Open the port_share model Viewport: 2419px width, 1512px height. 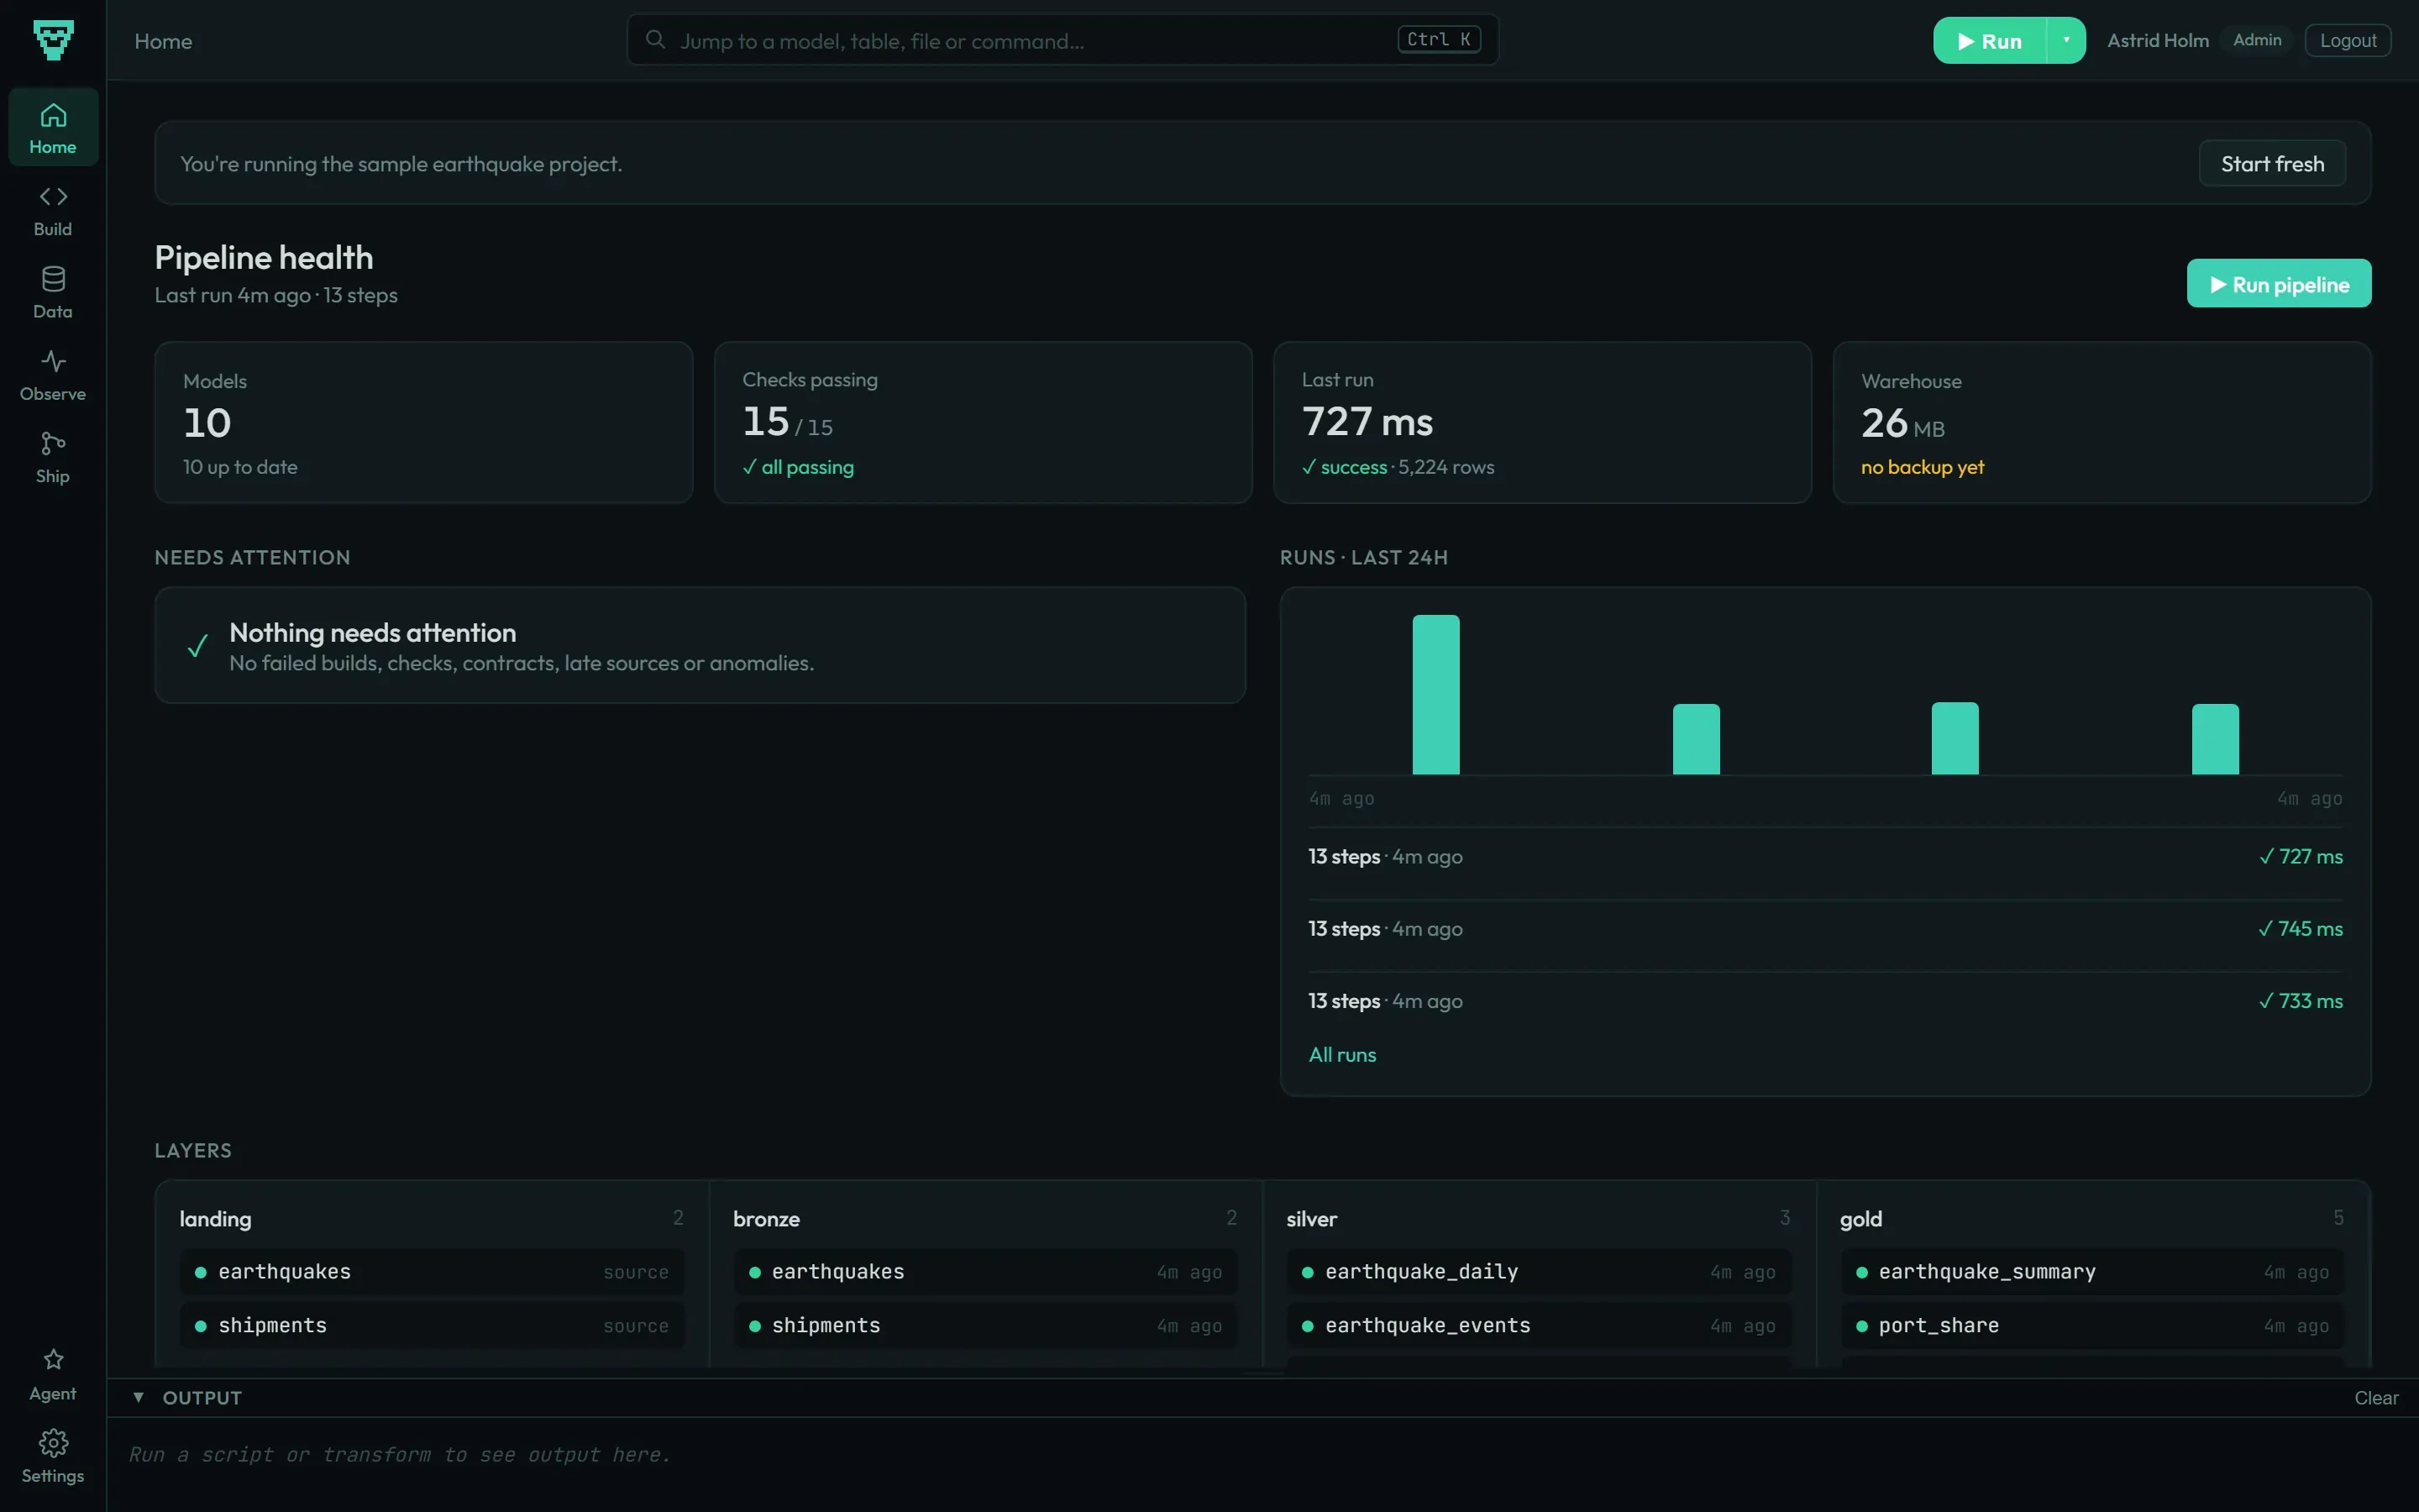(x=2093, y=1326)
